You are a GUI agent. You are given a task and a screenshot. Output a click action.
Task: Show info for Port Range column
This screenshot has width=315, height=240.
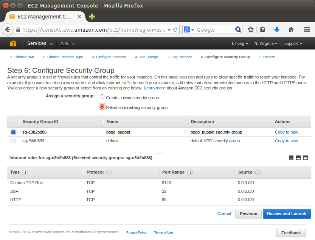[190, 172]
